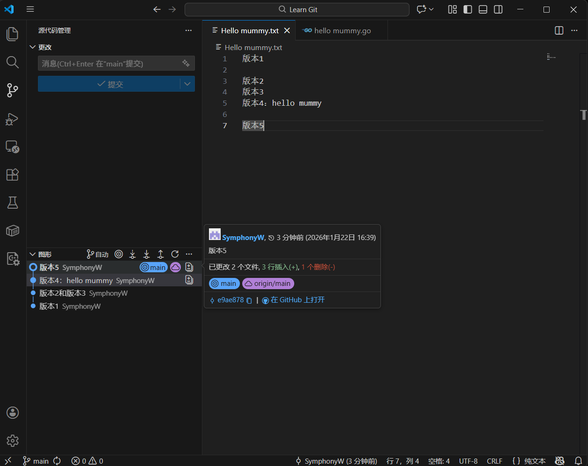Viewport: 588px width, 466px height.
Task: Open graph section more actions
Action: [x=189, y=254]
